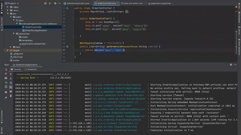Screen dimensions: 241x135
Task: Select the templates folder
Action: pos(27,40)
